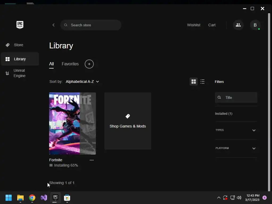Viewport: 272px width, 204px height.
Task: Go to the Store section
Action: point(20,45)
